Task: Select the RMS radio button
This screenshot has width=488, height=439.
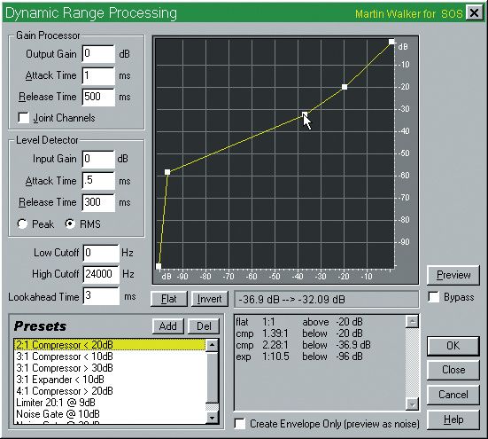Action: coord(70,224)
